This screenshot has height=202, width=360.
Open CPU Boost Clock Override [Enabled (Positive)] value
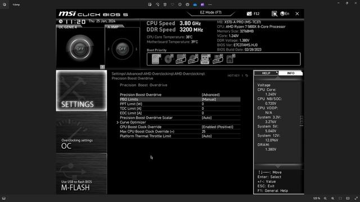(x=217, y=127)
